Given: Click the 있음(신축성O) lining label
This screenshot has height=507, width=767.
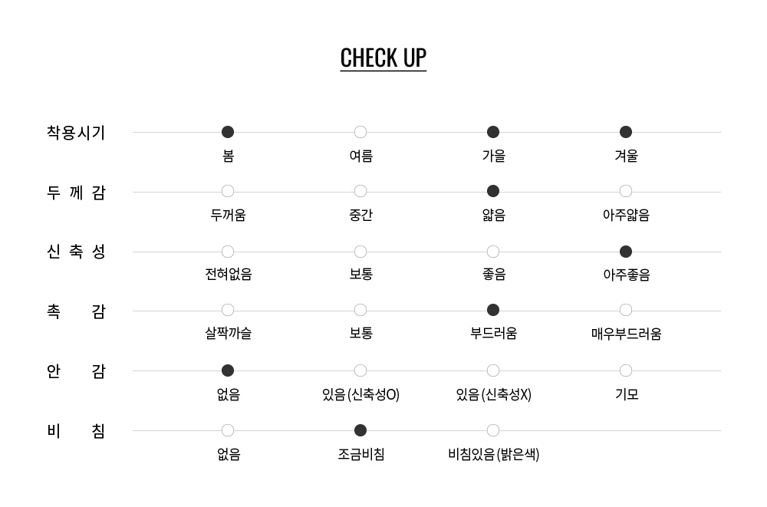Looking at the screenshot, I should pos(360,395).
